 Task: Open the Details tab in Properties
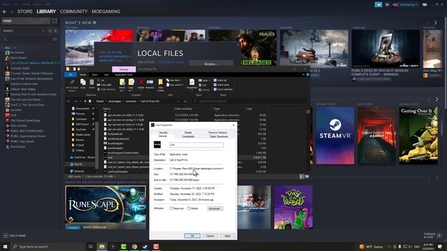pyautogui.click(x=188, y=132)
